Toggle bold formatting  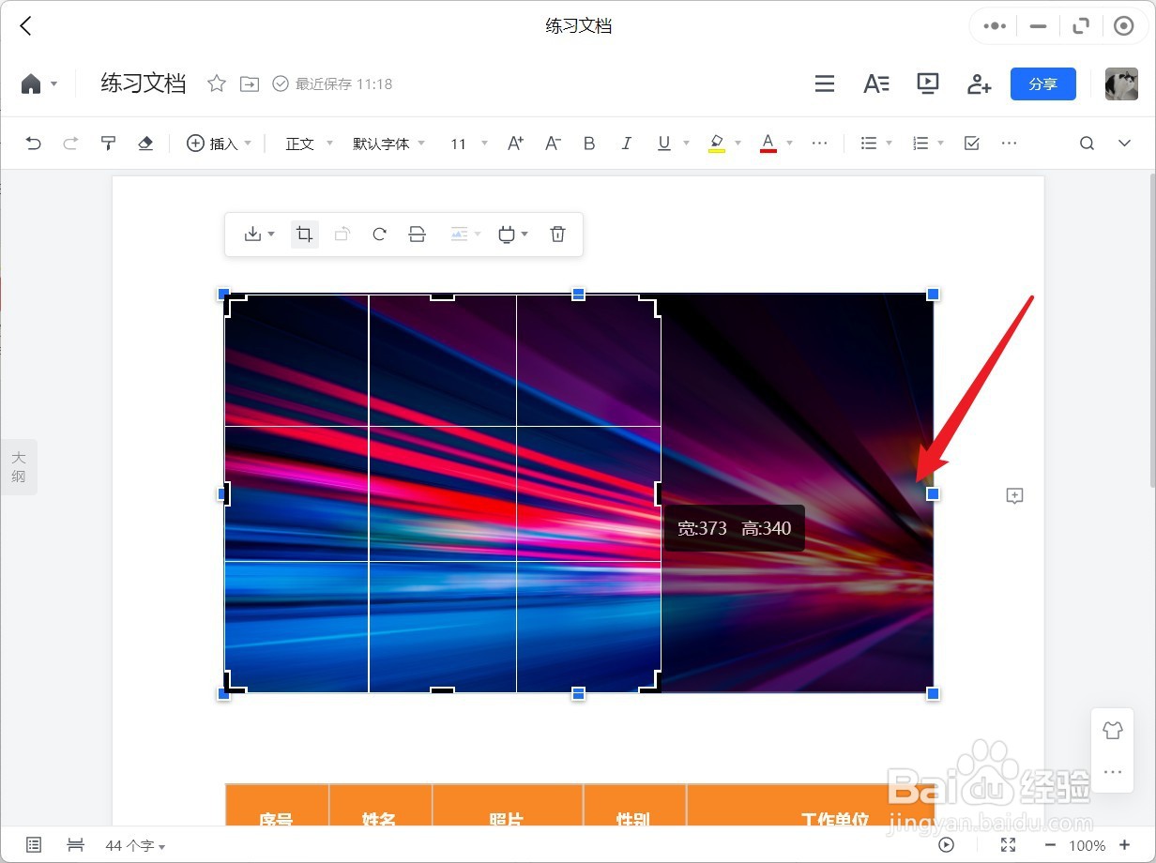point(589,143)
